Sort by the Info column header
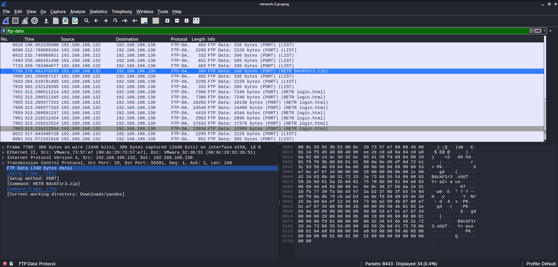558x267 pixels. (x=375, y=39)
